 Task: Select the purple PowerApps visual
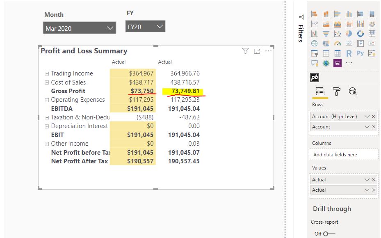point(337,63)
